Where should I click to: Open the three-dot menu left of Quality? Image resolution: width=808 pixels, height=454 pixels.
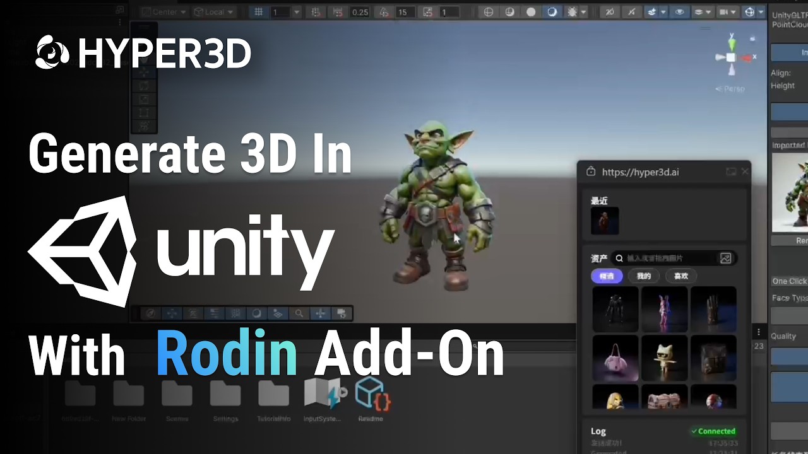tap(759, 332)
